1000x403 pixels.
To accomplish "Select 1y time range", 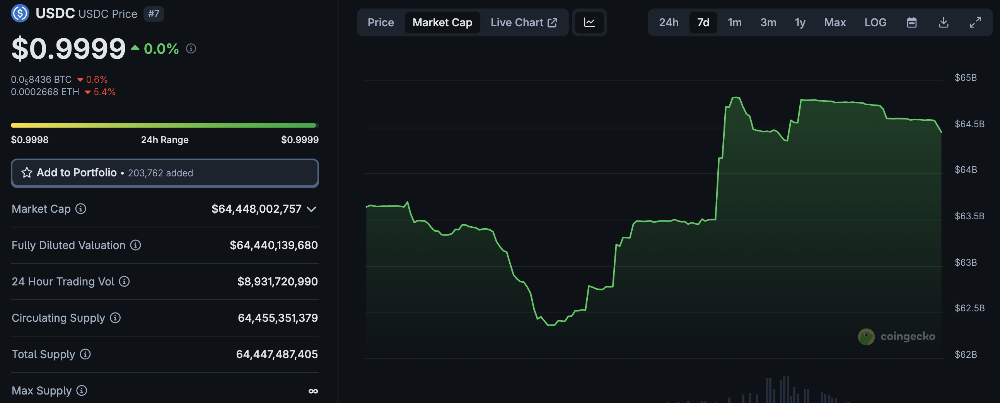I will pos(800,22).
